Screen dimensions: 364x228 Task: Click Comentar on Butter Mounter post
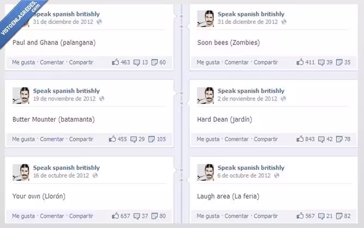[52, 139]
